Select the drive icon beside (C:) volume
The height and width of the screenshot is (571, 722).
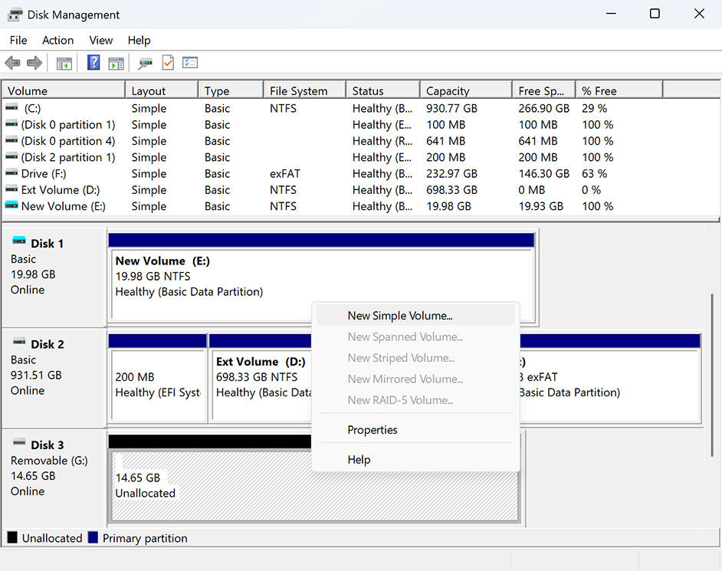11,108
